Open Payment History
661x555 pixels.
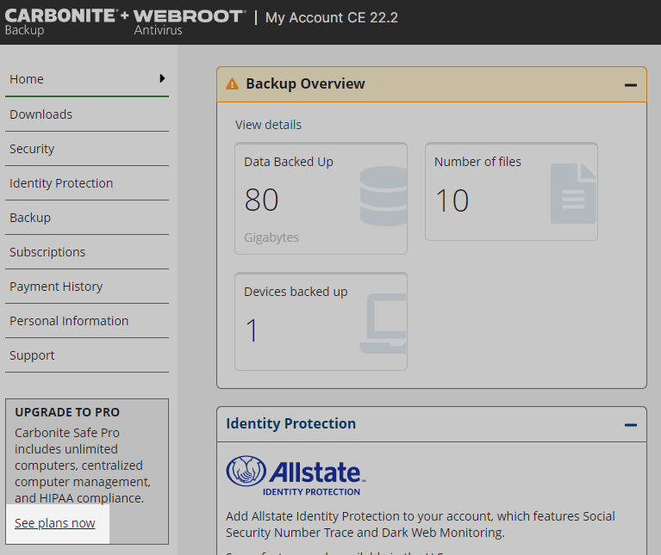(56, 287)
